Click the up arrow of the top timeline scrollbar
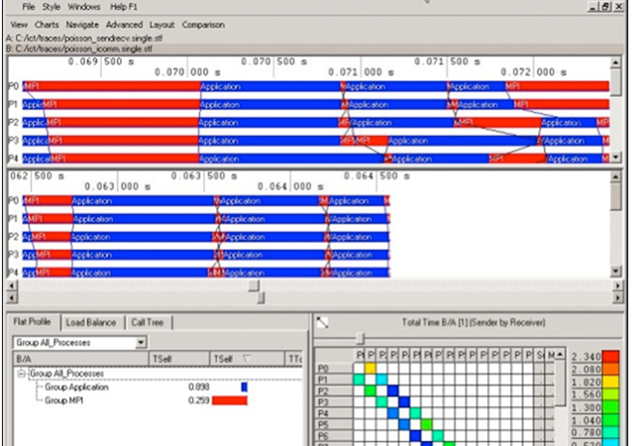This screenshot has height=446, width=634. [x=615, y=62]
